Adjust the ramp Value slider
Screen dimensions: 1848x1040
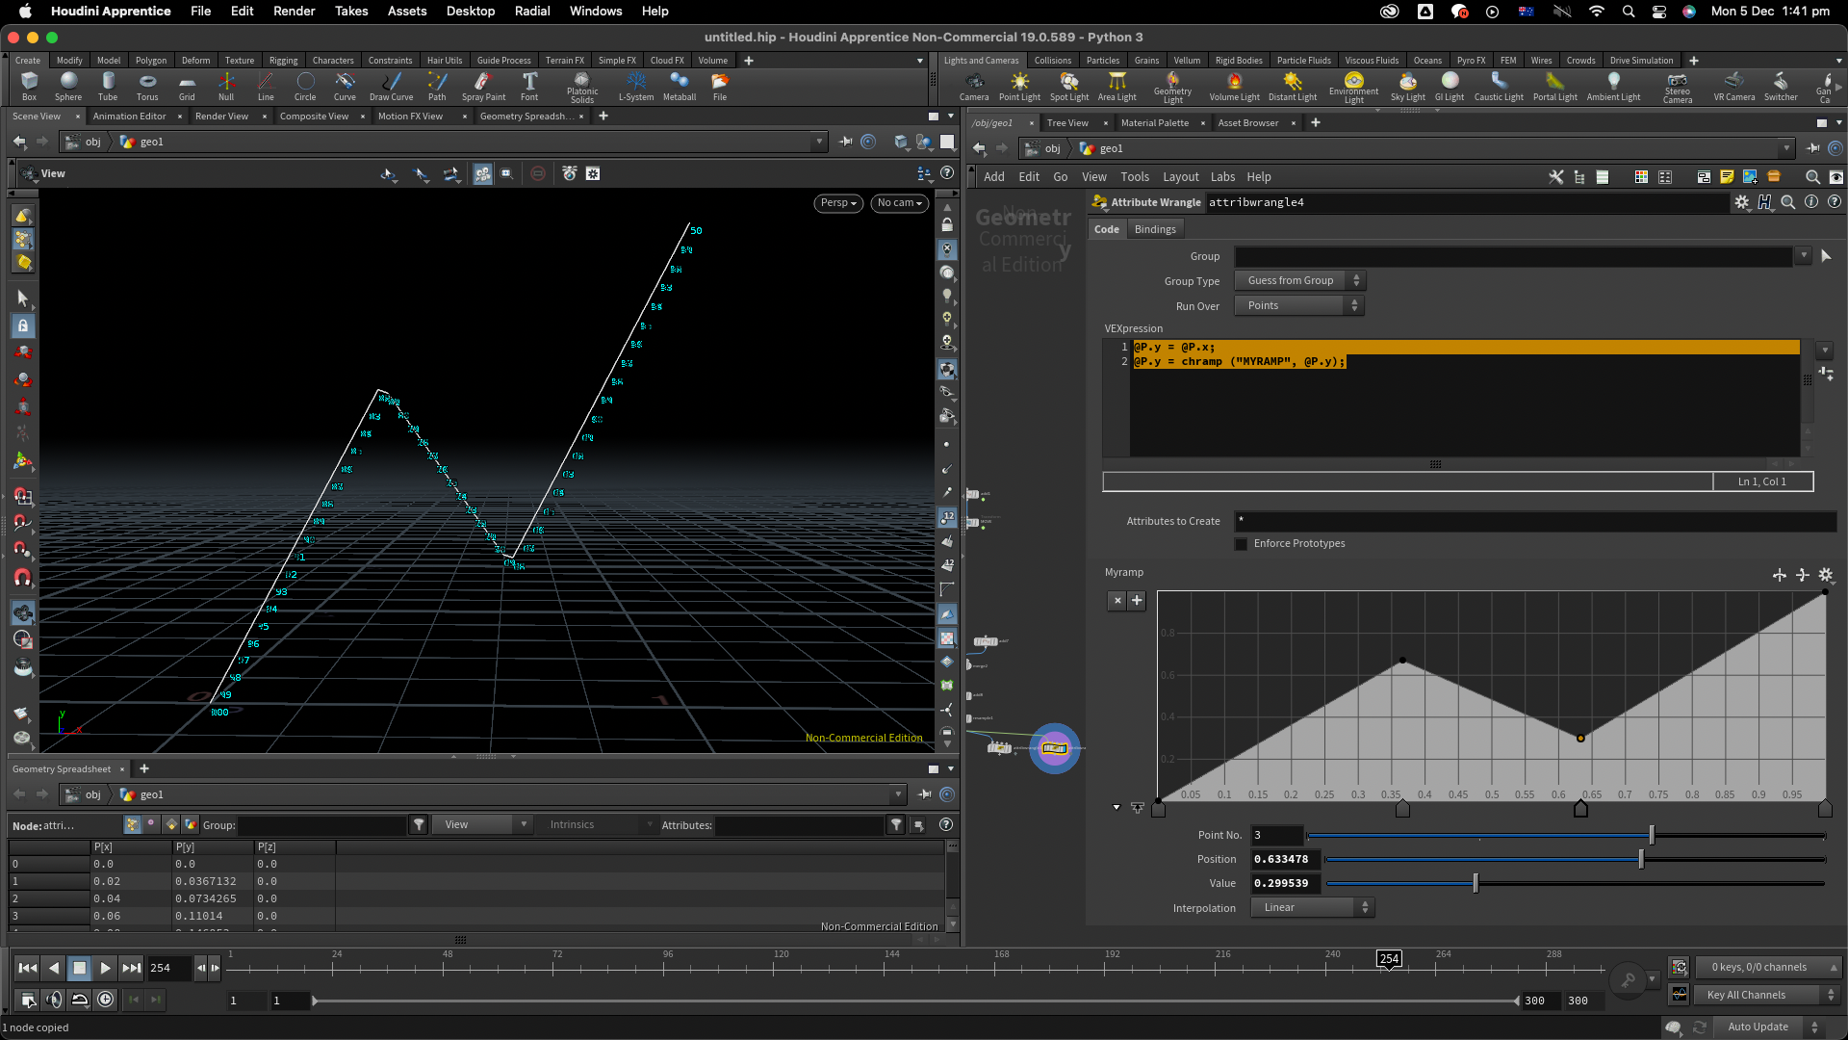[1476, 884]
